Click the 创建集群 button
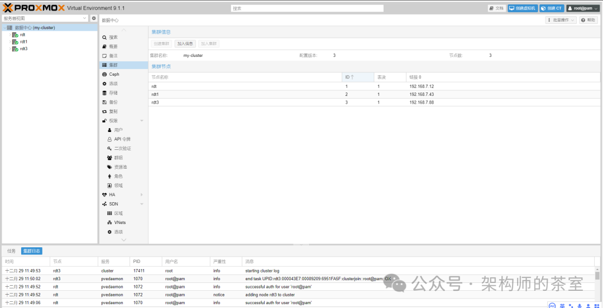The image size is (603, 308). pos(161,44)
